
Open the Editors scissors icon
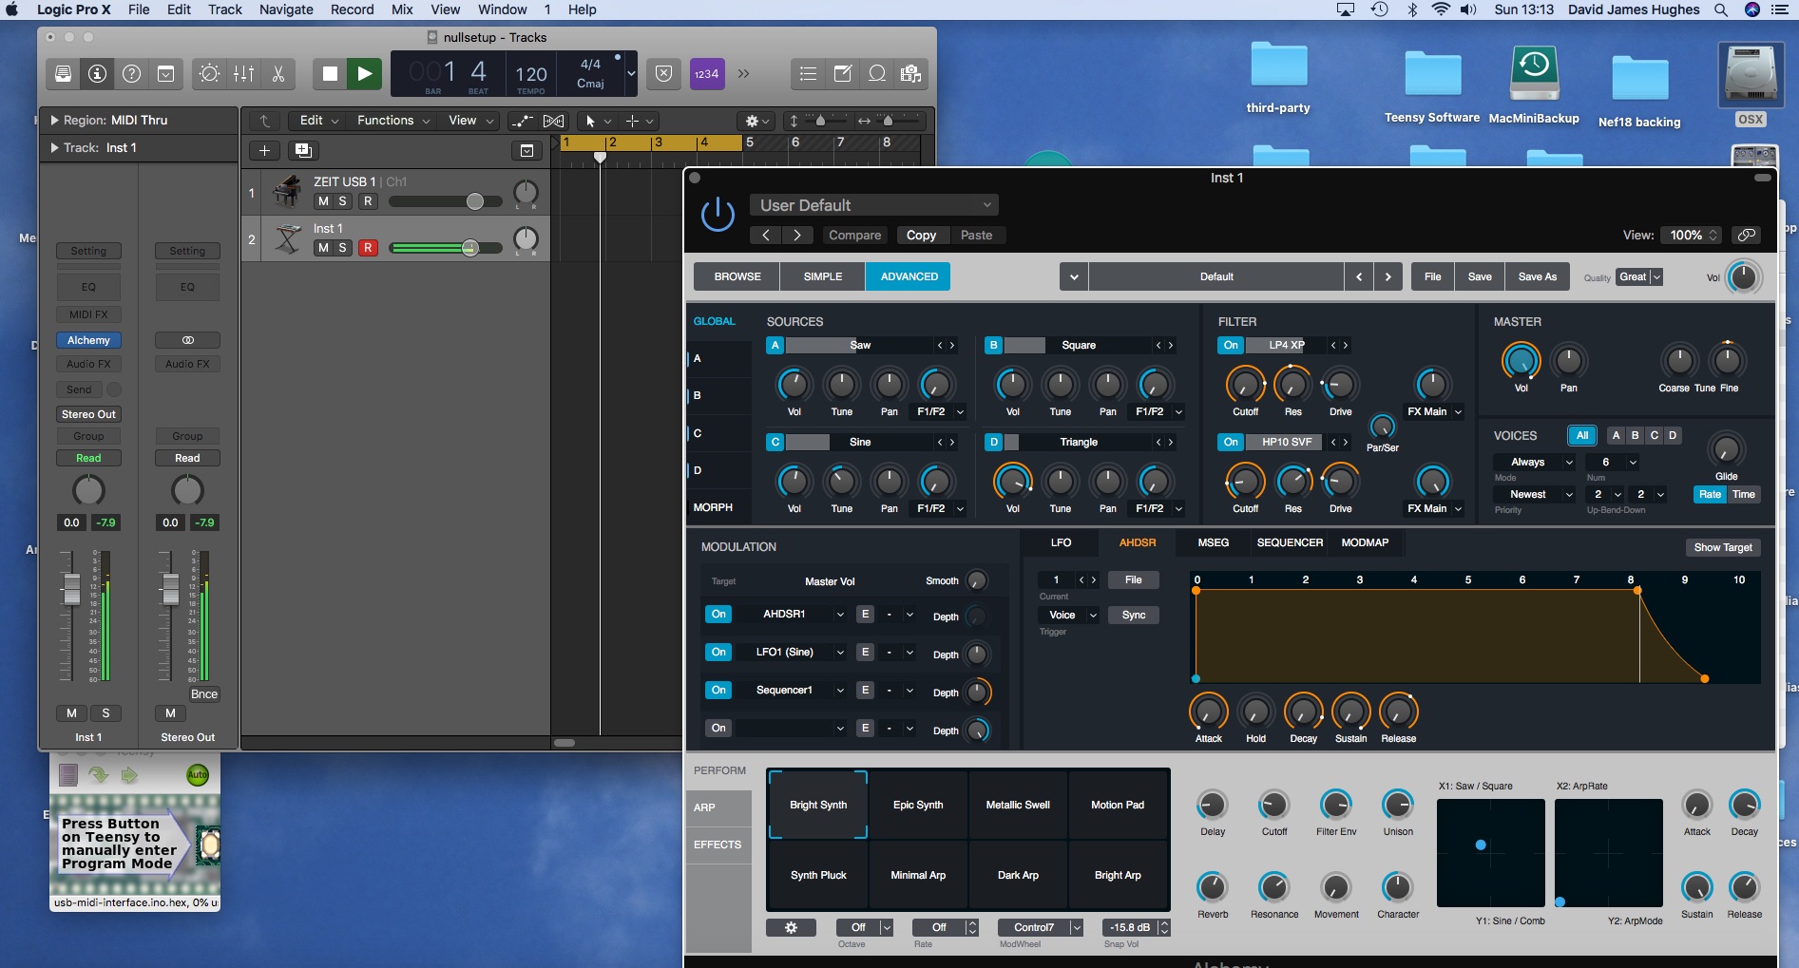(278, 74)
